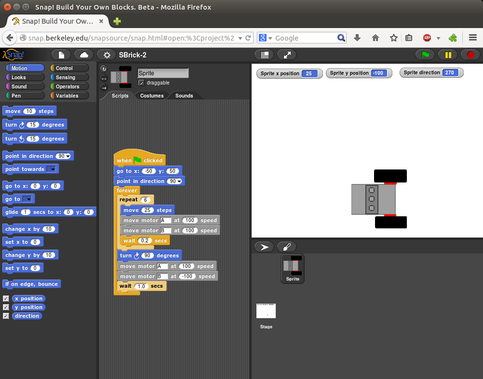483x379 pixels.
Task: Click the Sprite x position watcher
Action: 289,73
